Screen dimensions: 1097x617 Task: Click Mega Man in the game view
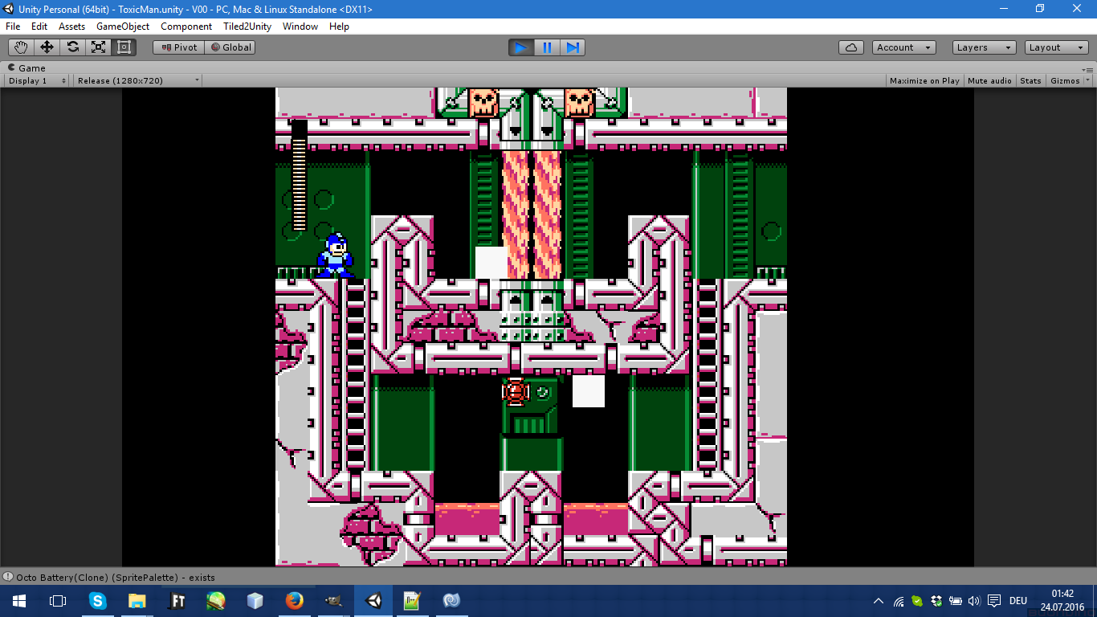point(335,255)
